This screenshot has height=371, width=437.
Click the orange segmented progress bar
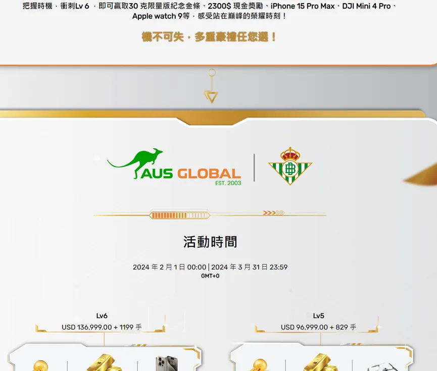tap(180, 215)
